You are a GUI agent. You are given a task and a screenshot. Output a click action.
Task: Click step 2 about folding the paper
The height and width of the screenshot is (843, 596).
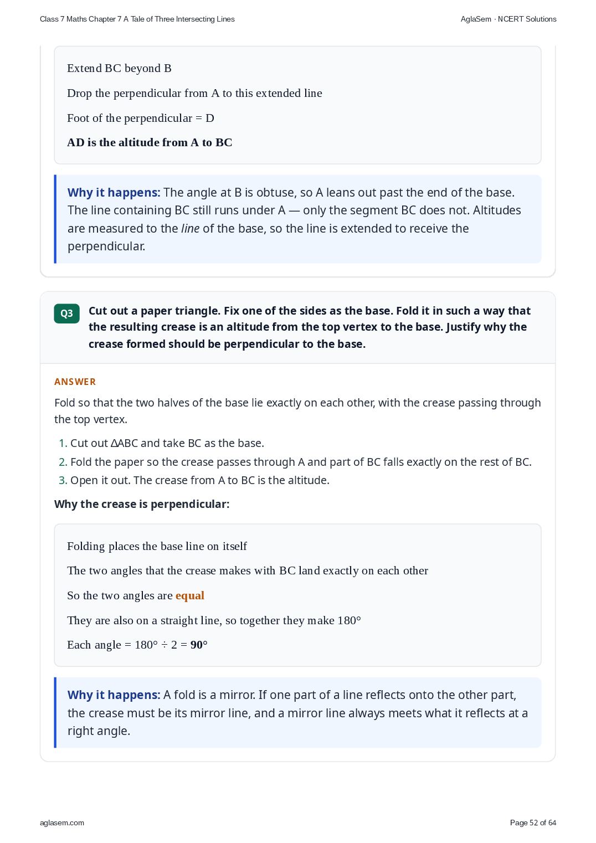click(x=295, y=462)
